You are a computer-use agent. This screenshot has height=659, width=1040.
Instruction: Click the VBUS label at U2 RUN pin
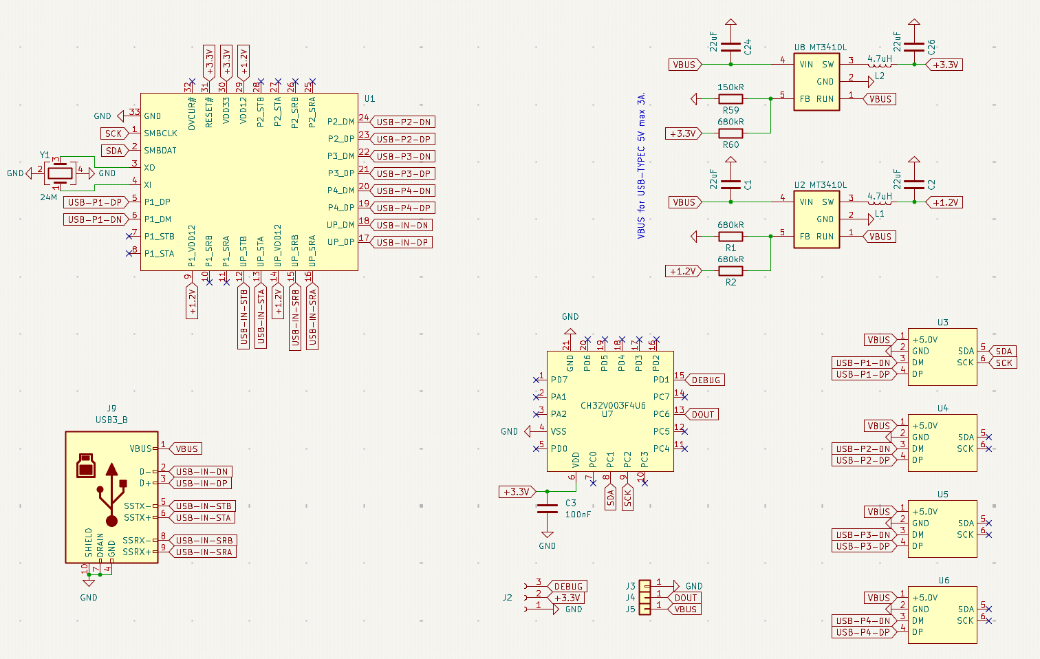point(880,237)
